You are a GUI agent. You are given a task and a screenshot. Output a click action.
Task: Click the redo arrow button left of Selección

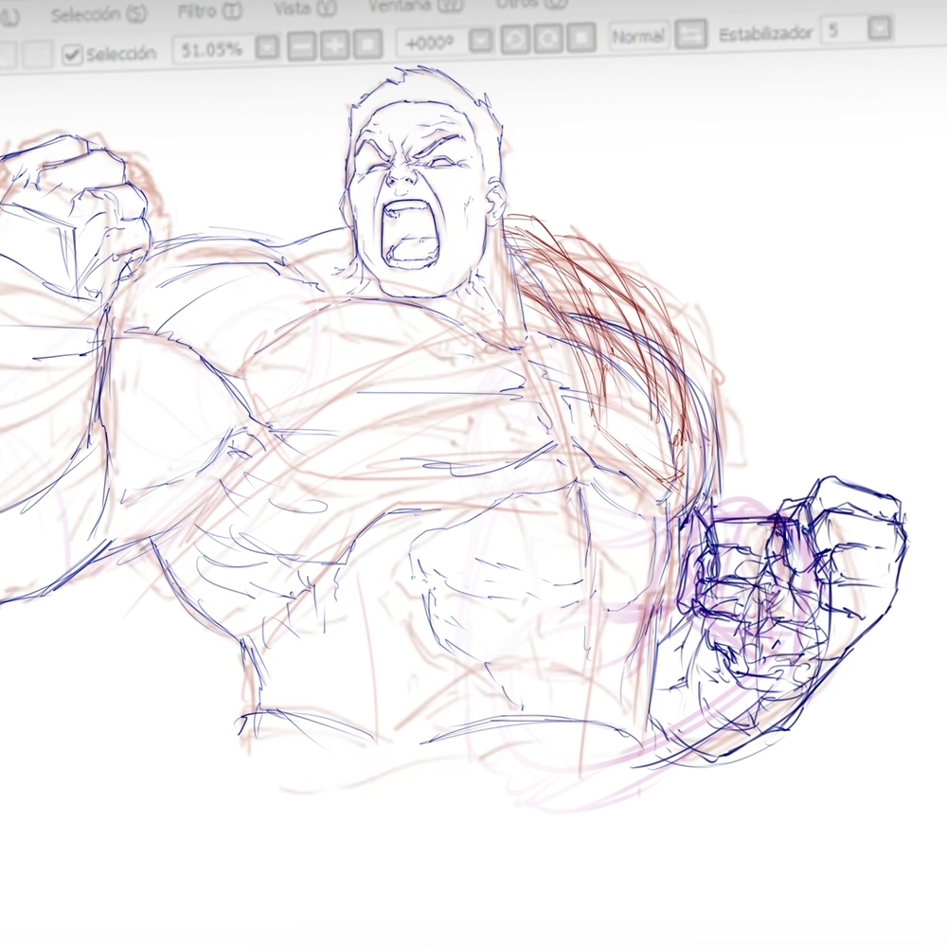tap(38, 56)
